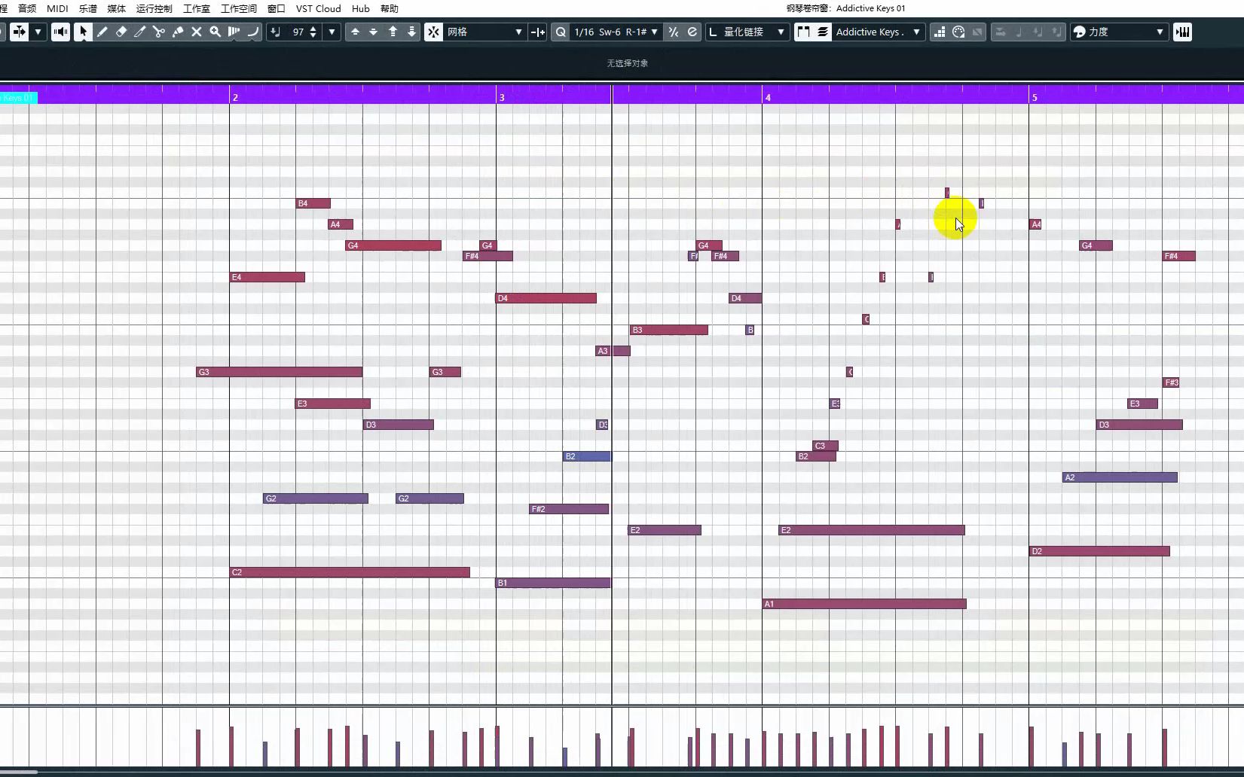Click the insert velocity value 97
Screen dimensions: 1244x777
coord(298,32)
